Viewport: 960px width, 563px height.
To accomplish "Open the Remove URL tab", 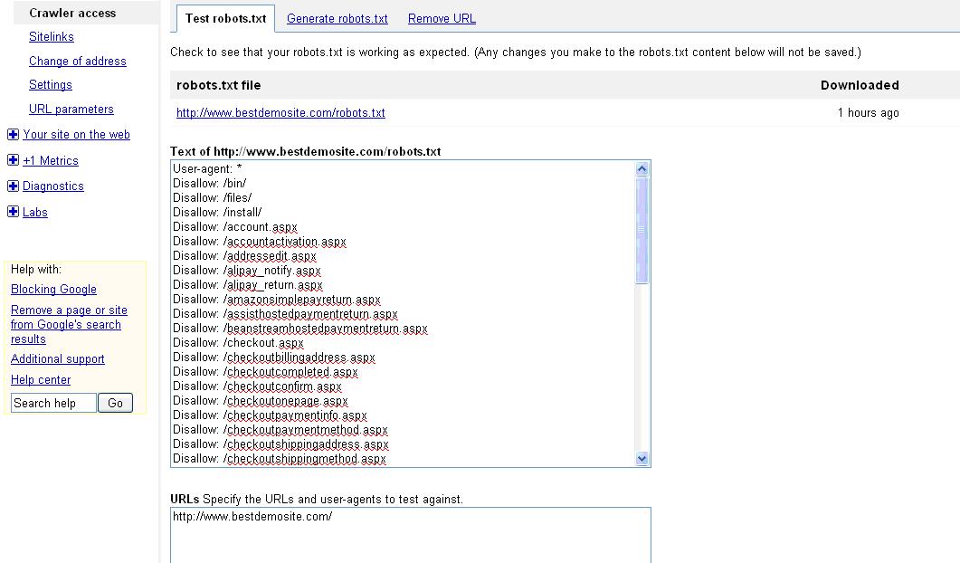I will [442, 18].
